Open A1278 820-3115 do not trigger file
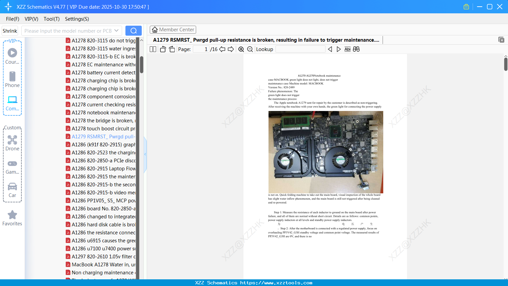The image size is (508, 286). 101,41
